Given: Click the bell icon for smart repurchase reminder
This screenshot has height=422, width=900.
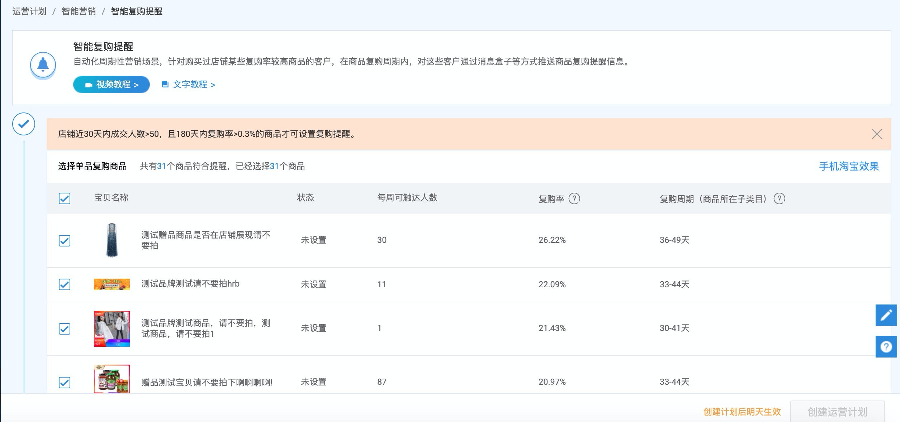Looking at the screenshot, I should click(43, 65).
